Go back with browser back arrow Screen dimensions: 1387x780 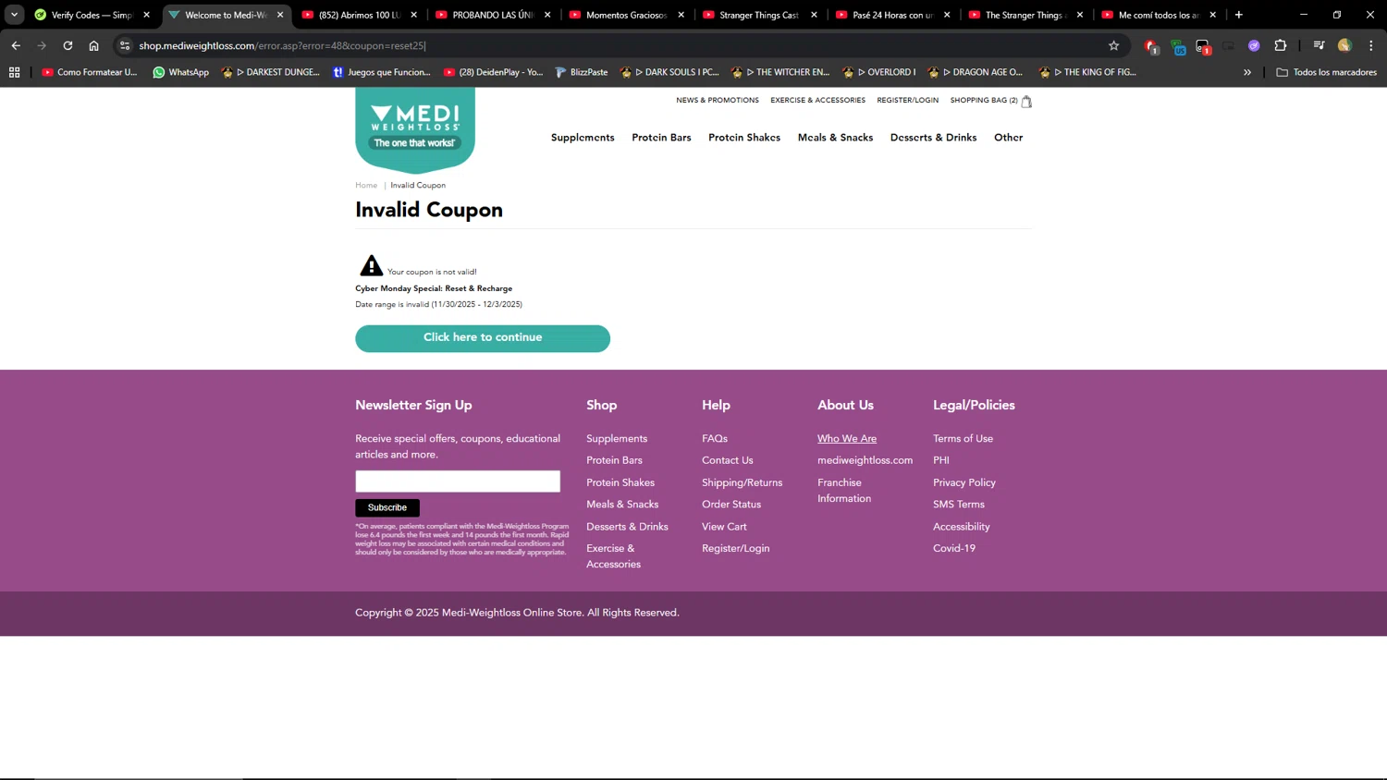tap(16, 45)
